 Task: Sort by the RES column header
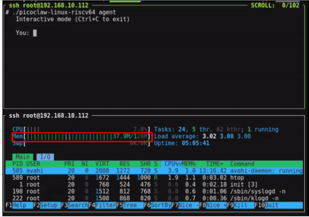(125, 164)
